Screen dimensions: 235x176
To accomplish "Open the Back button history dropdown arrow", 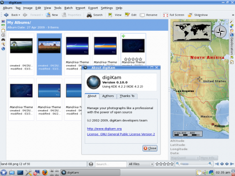I will click(19, 15).
